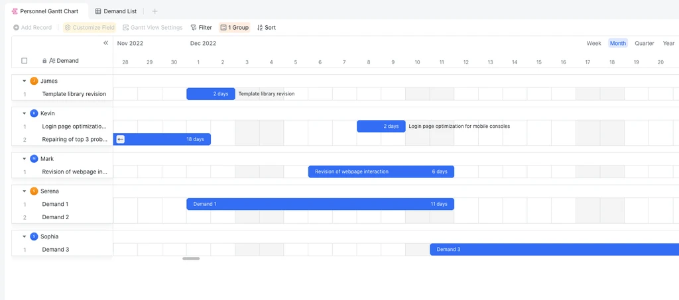Open Customize Field gear icon
679x300 pixels.
68,28
